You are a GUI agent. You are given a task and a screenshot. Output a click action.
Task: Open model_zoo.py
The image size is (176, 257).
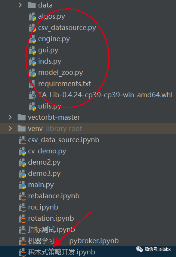point(61,73)
